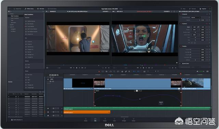Mute audio track A1

click(59, 109)
